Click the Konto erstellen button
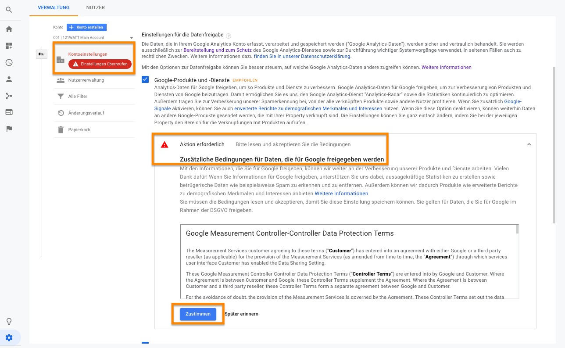 pos(86,27)
